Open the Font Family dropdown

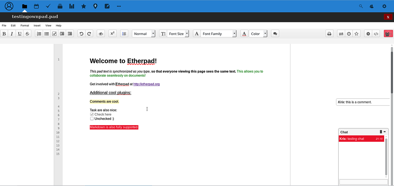click(219, 34)
